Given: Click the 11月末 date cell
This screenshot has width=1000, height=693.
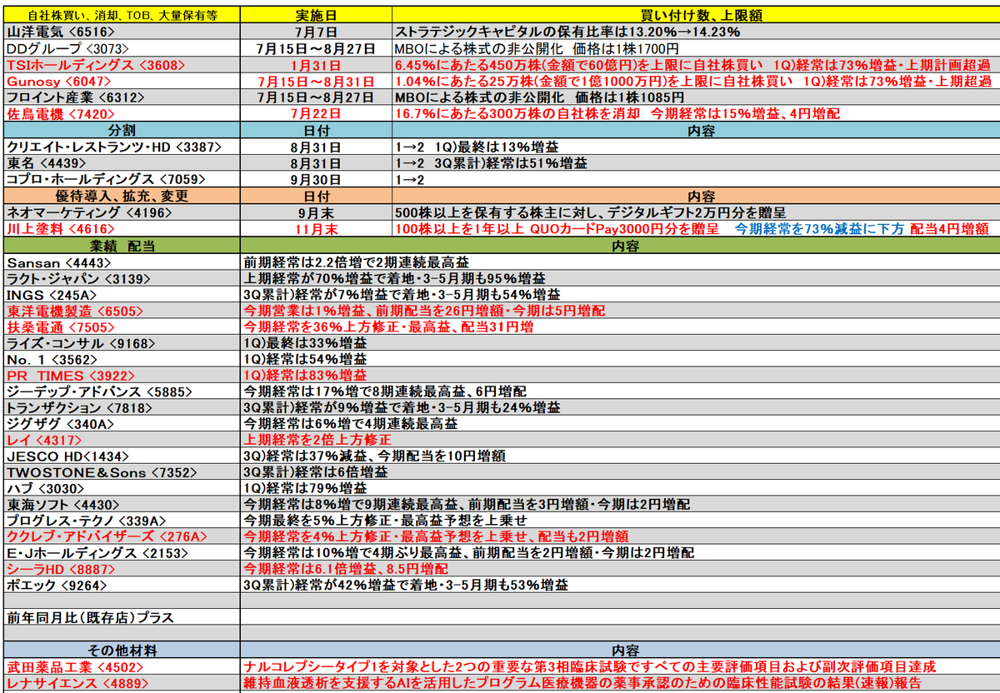Looking at the screenshot, I should click(x=317, y=229).
